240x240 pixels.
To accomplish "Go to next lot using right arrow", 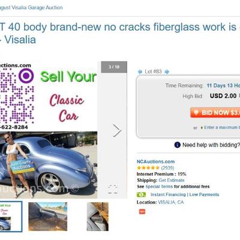I will click(x=167, y=72).
